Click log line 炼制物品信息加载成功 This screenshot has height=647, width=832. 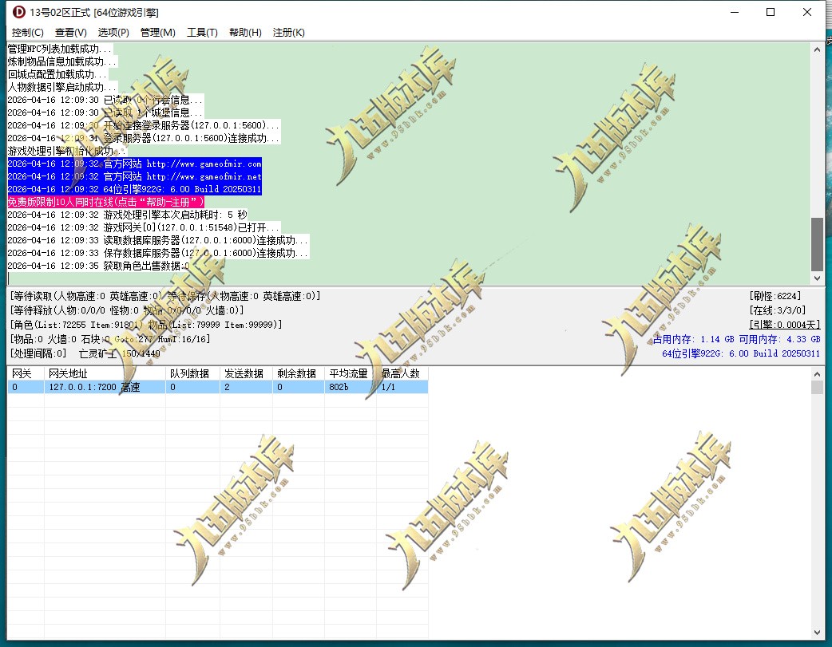pyautogui.click(x=62, y=61)
